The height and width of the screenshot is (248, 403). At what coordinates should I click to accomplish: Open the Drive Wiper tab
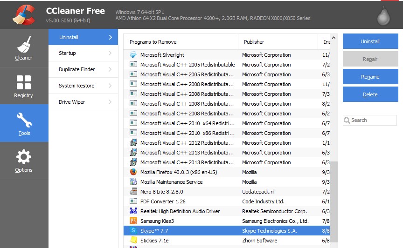[83, 102]
